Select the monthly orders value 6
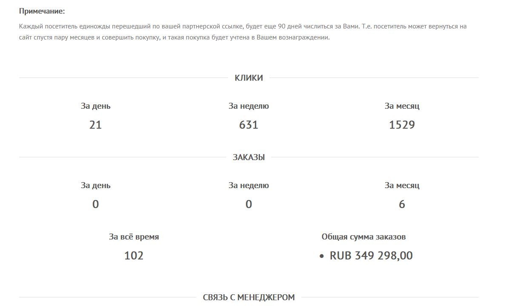Screen dimensions: 520x307 402,204
